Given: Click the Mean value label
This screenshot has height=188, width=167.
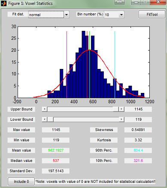Looking at the screenshot, I should [21, 150].
